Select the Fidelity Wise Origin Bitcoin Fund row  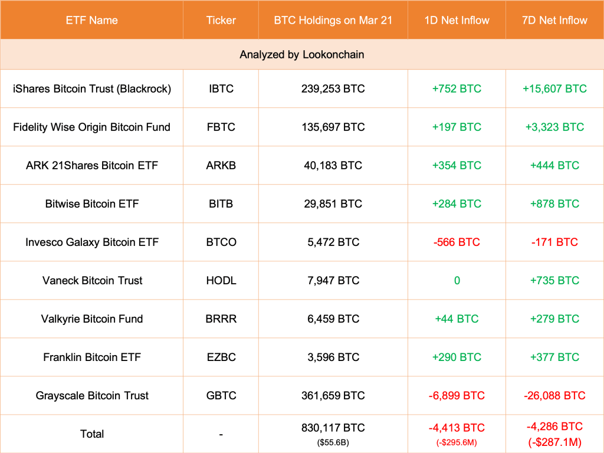pyautogui.click(x=91, y=127)
